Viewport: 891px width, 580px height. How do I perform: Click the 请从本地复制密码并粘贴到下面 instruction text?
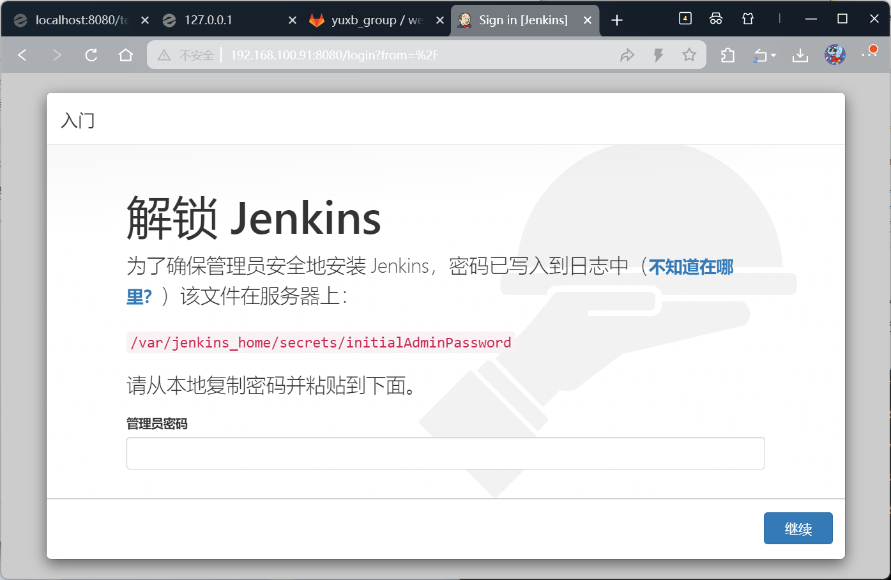coord(272,385)
